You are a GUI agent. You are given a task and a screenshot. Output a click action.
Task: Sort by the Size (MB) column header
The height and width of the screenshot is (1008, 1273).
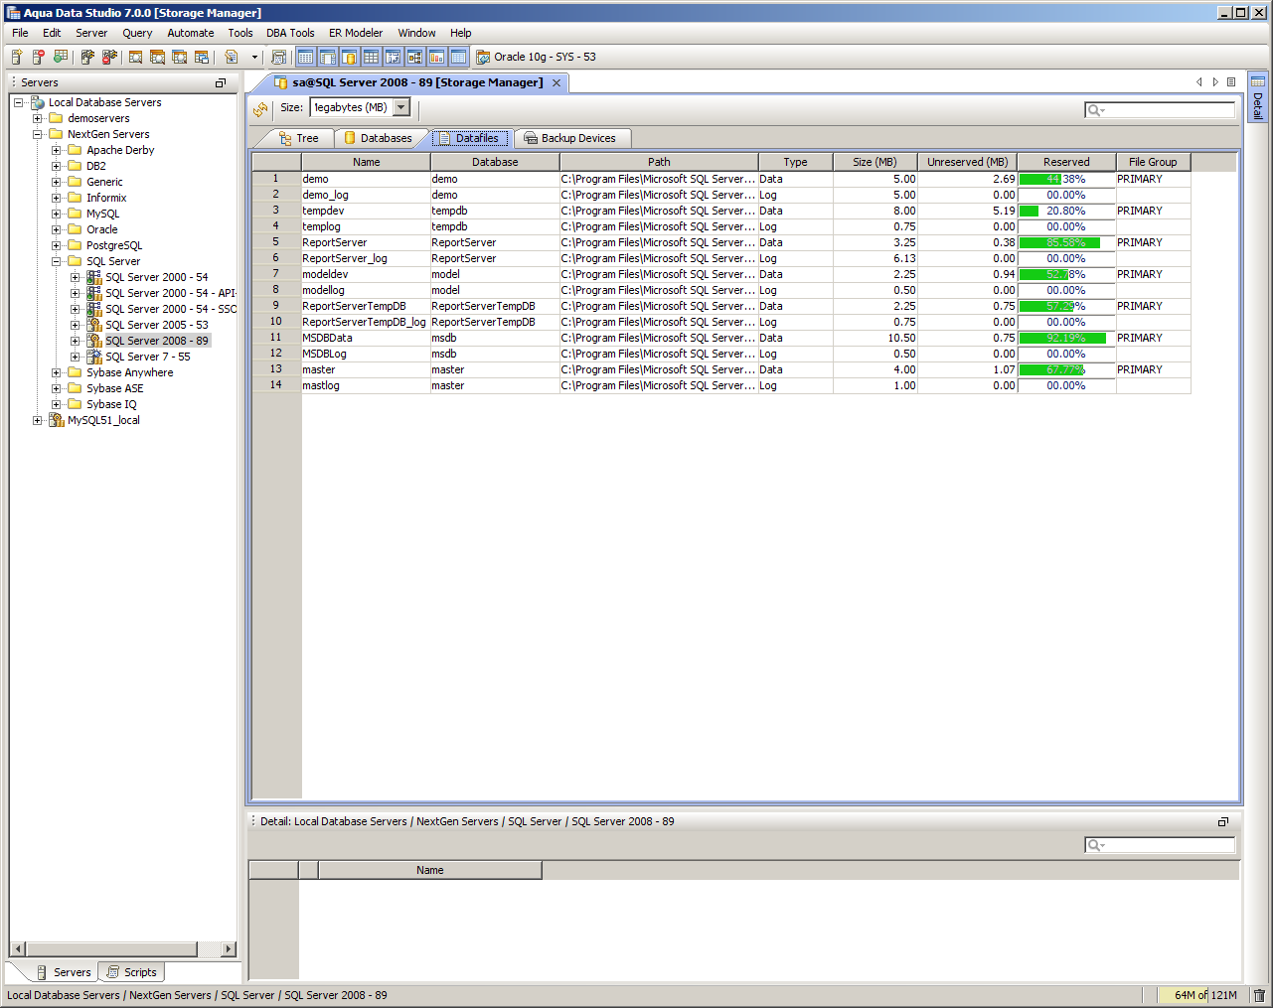click(875, 162)
